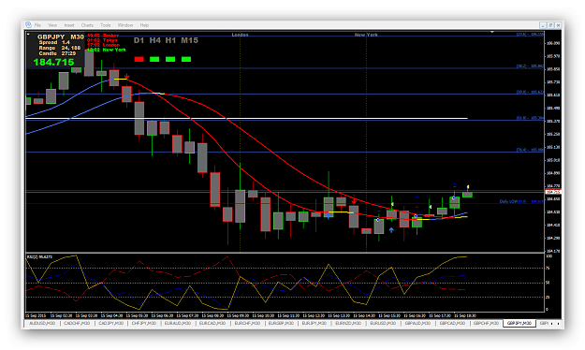Click the white horizontal line on the chart
The width and height of the screenshot is (585, 350).
point(246,118)
